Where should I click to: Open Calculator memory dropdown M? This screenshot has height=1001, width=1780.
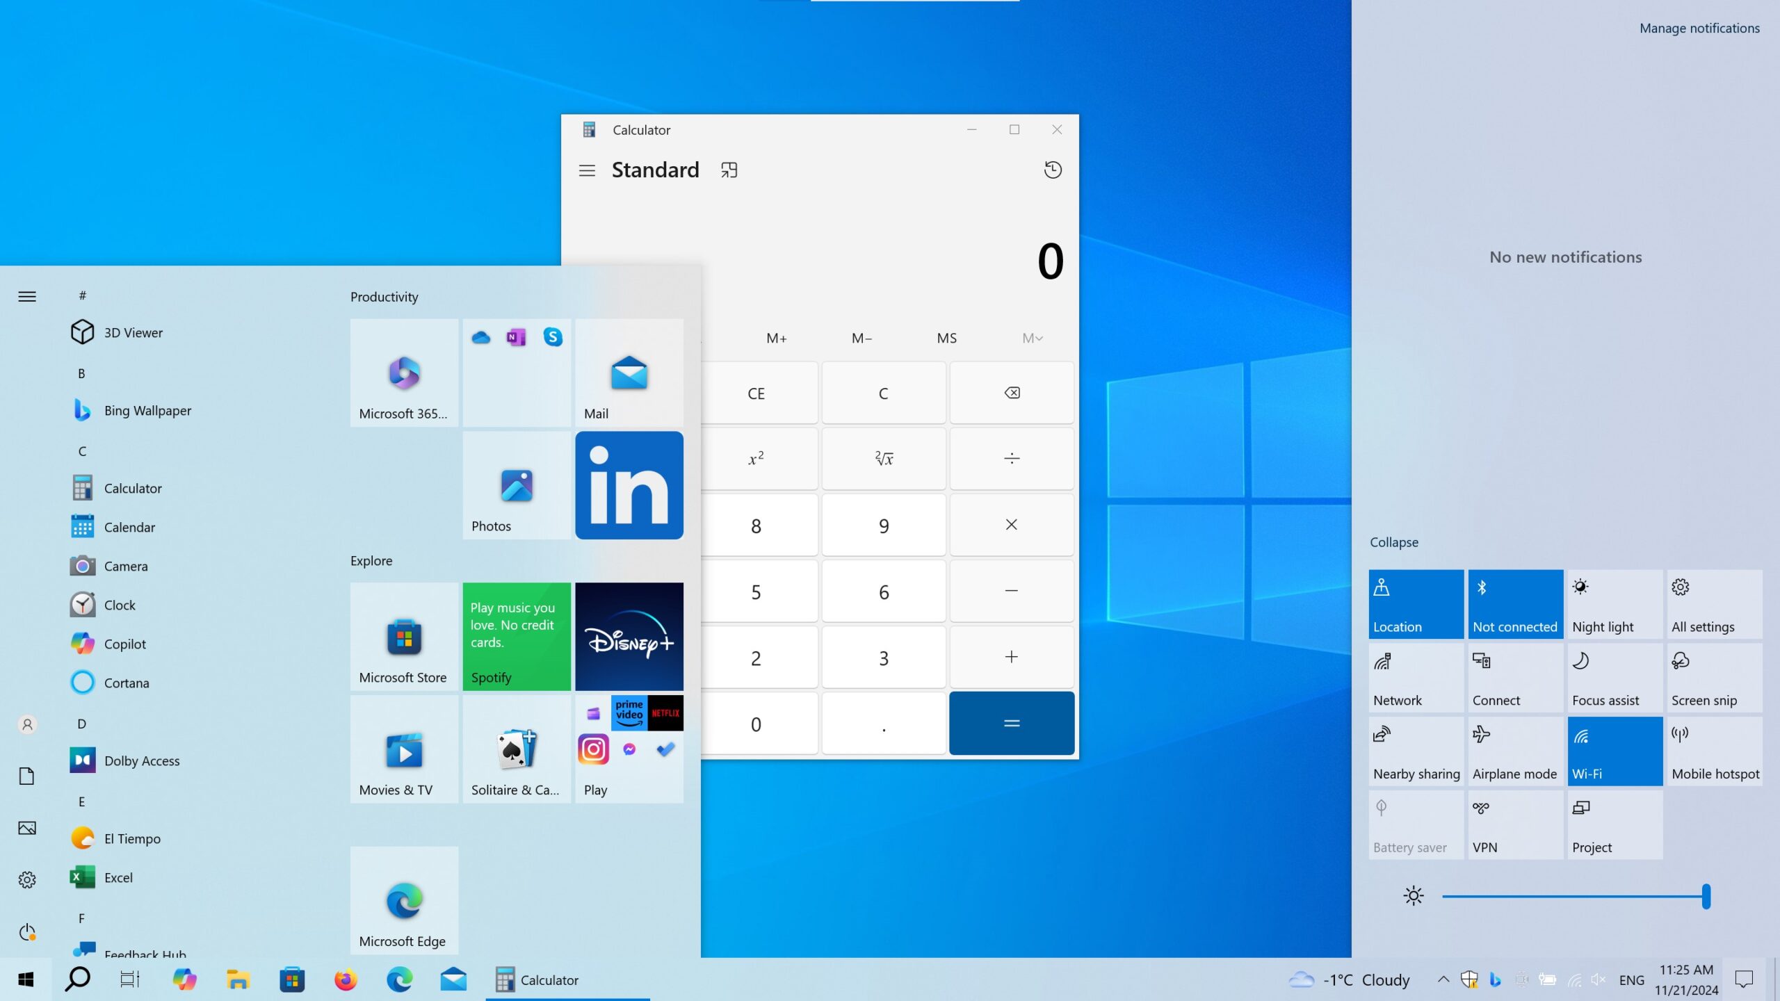point(1033,339)
